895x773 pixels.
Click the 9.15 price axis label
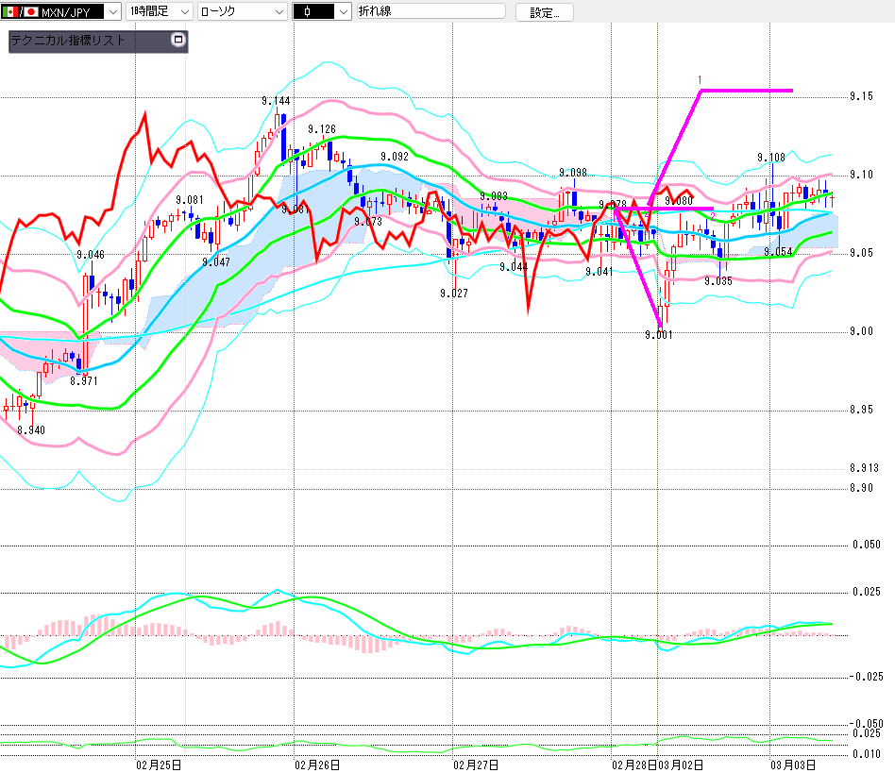[861, 96]
